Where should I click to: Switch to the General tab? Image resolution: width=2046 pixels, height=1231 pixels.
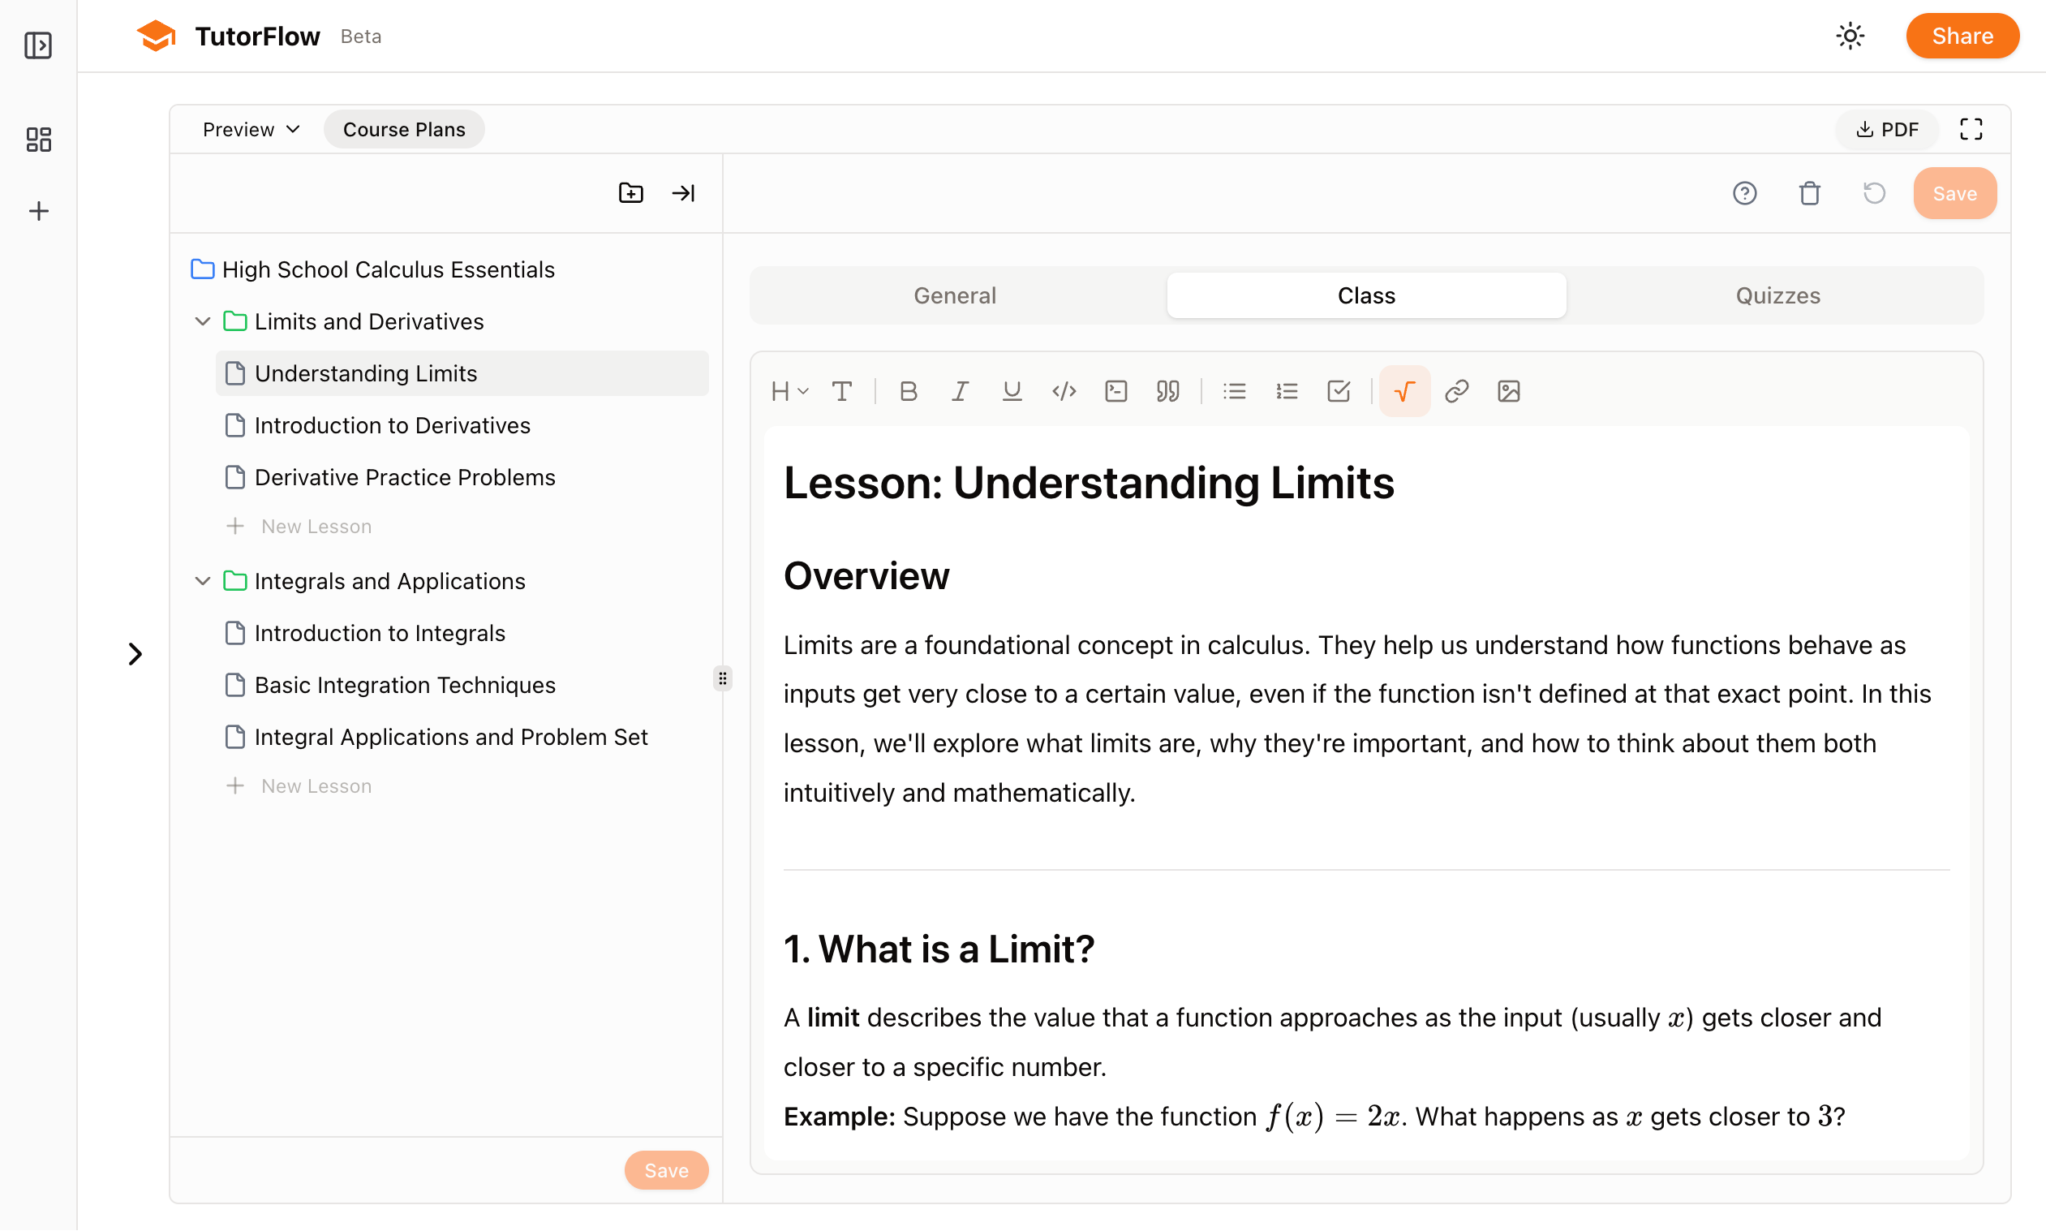click(x=954, y=295)
